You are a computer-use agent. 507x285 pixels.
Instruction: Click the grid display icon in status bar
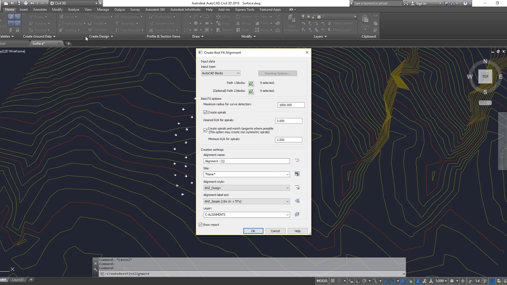[333, 281]
